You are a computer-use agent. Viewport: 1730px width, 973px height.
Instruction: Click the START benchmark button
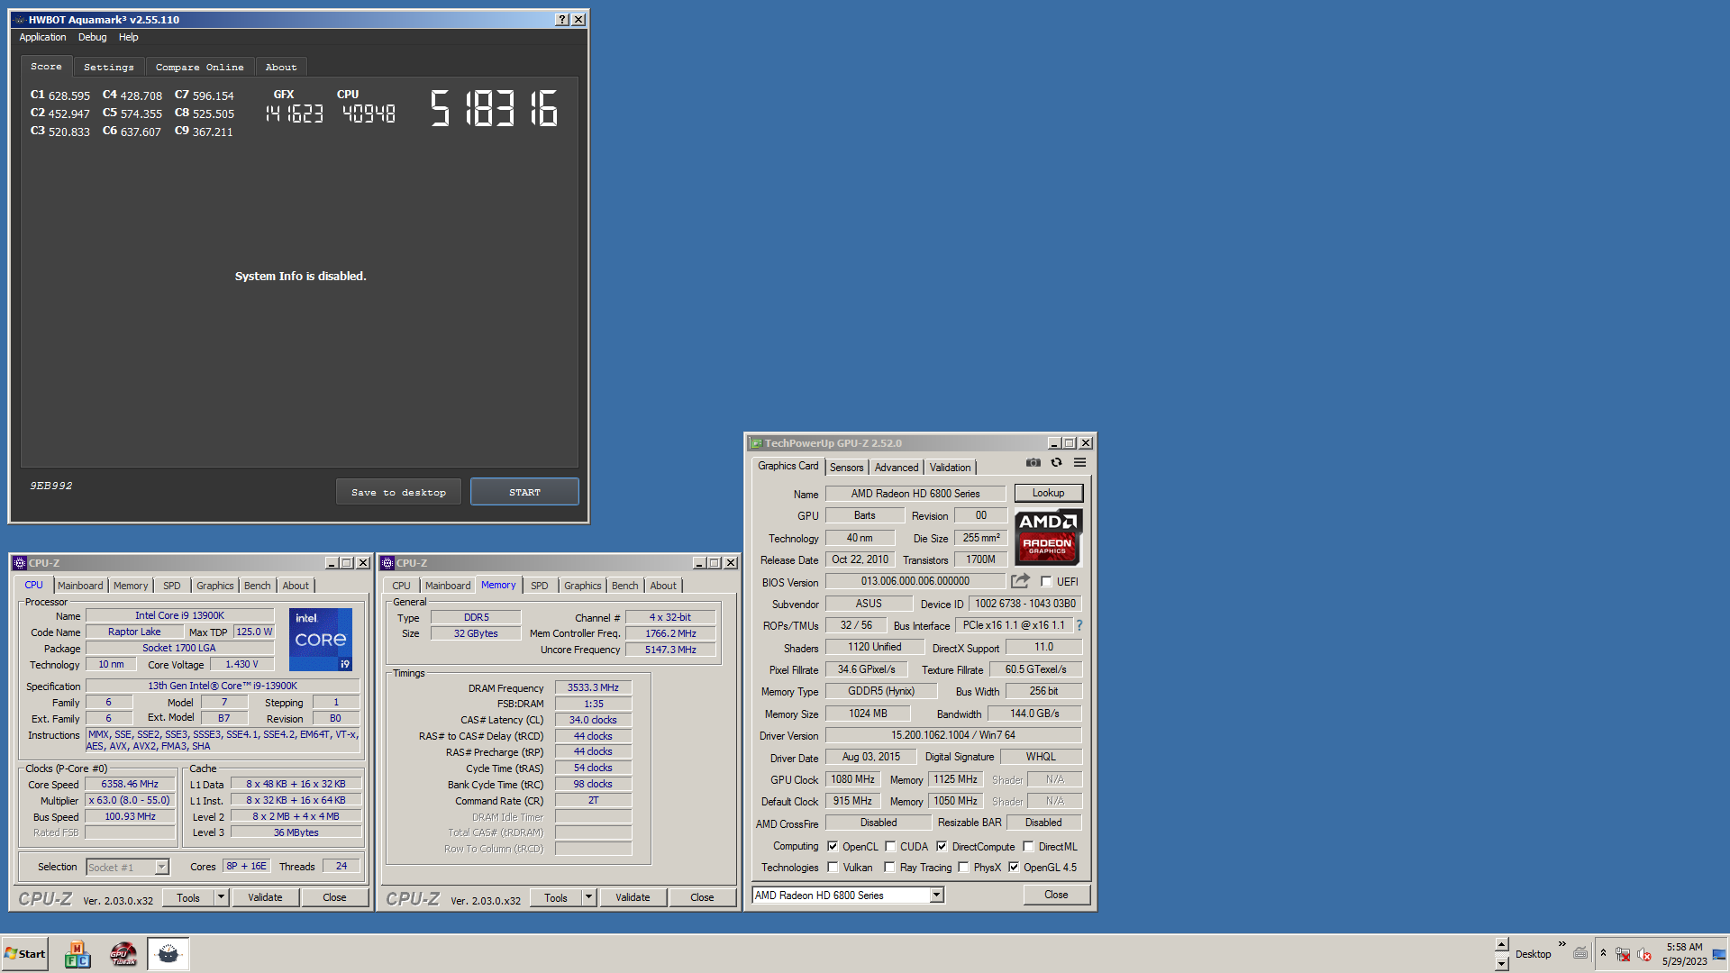[x=524, y=492]
